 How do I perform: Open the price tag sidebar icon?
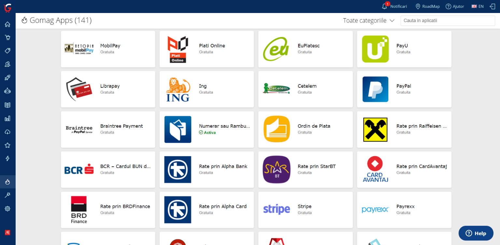pos(7,51)
